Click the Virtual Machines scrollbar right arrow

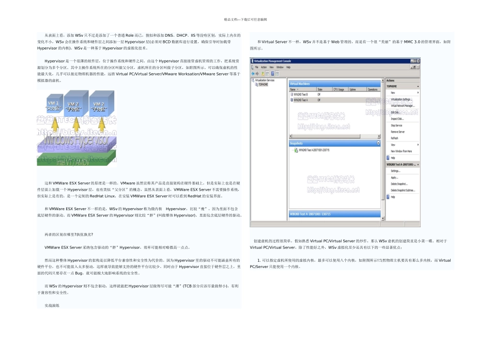tap(379, 136)
